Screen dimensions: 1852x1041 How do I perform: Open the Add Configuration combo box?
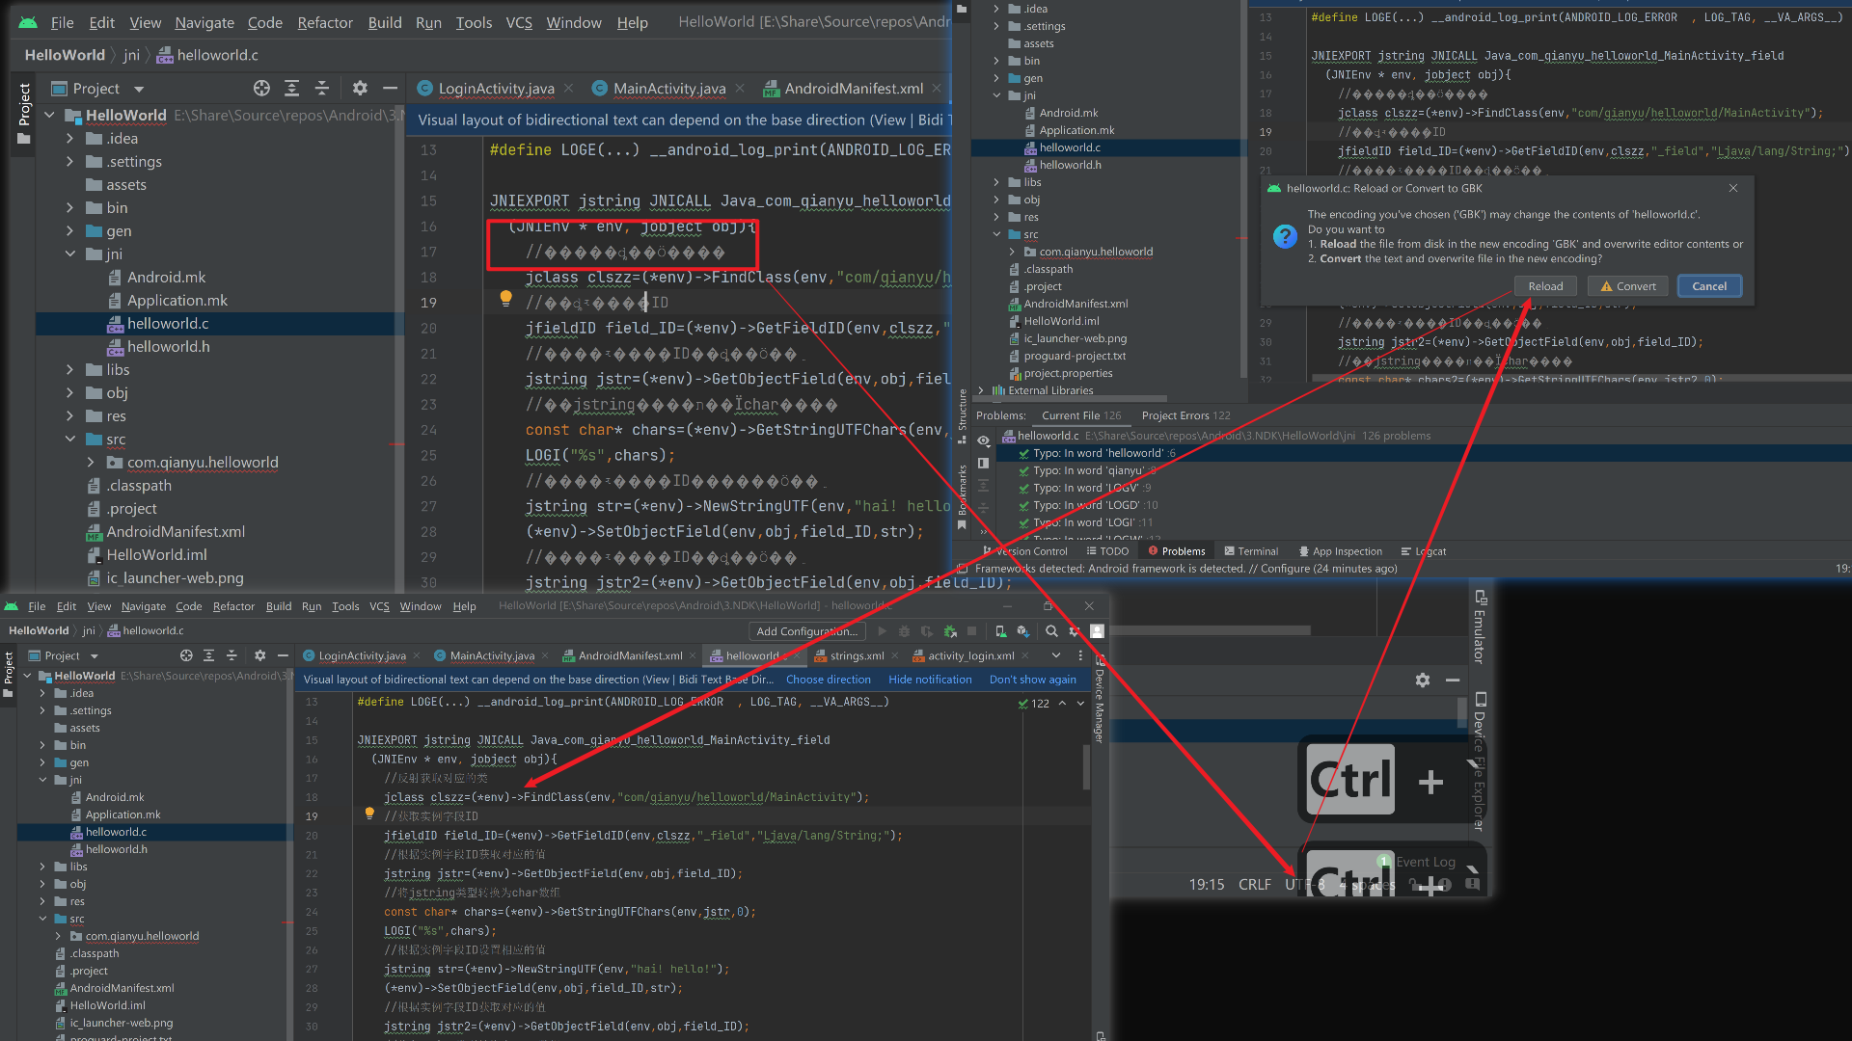(806, 631)
